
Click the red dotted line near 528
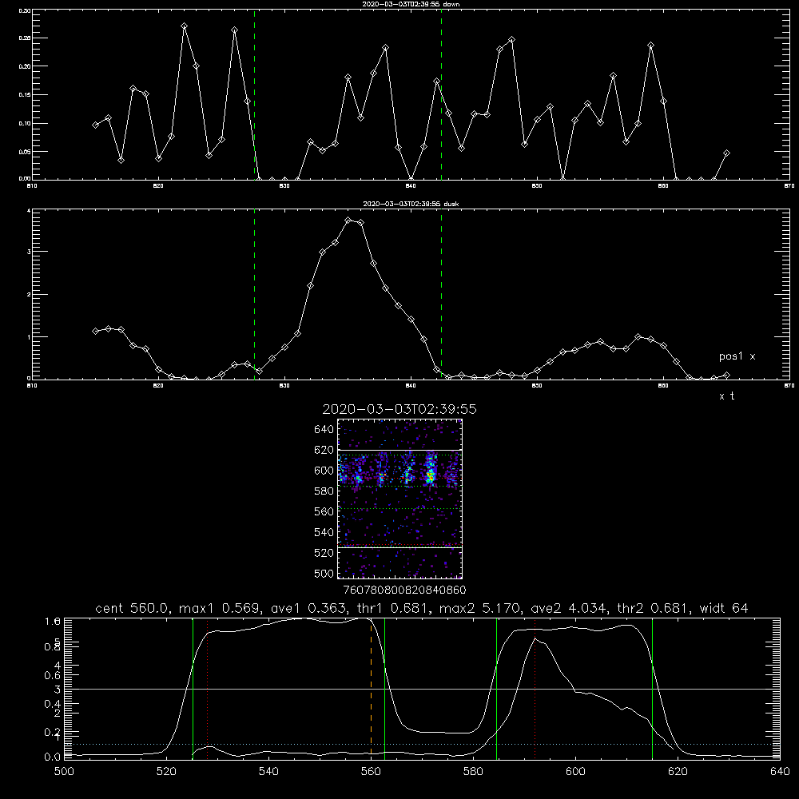(208, 689)
